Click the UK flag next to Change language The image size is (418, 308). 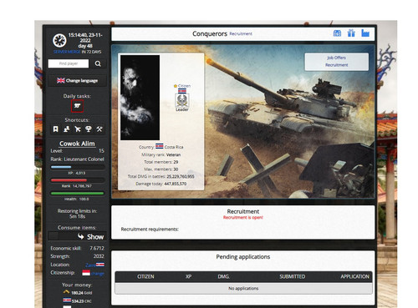coord(61,81)
